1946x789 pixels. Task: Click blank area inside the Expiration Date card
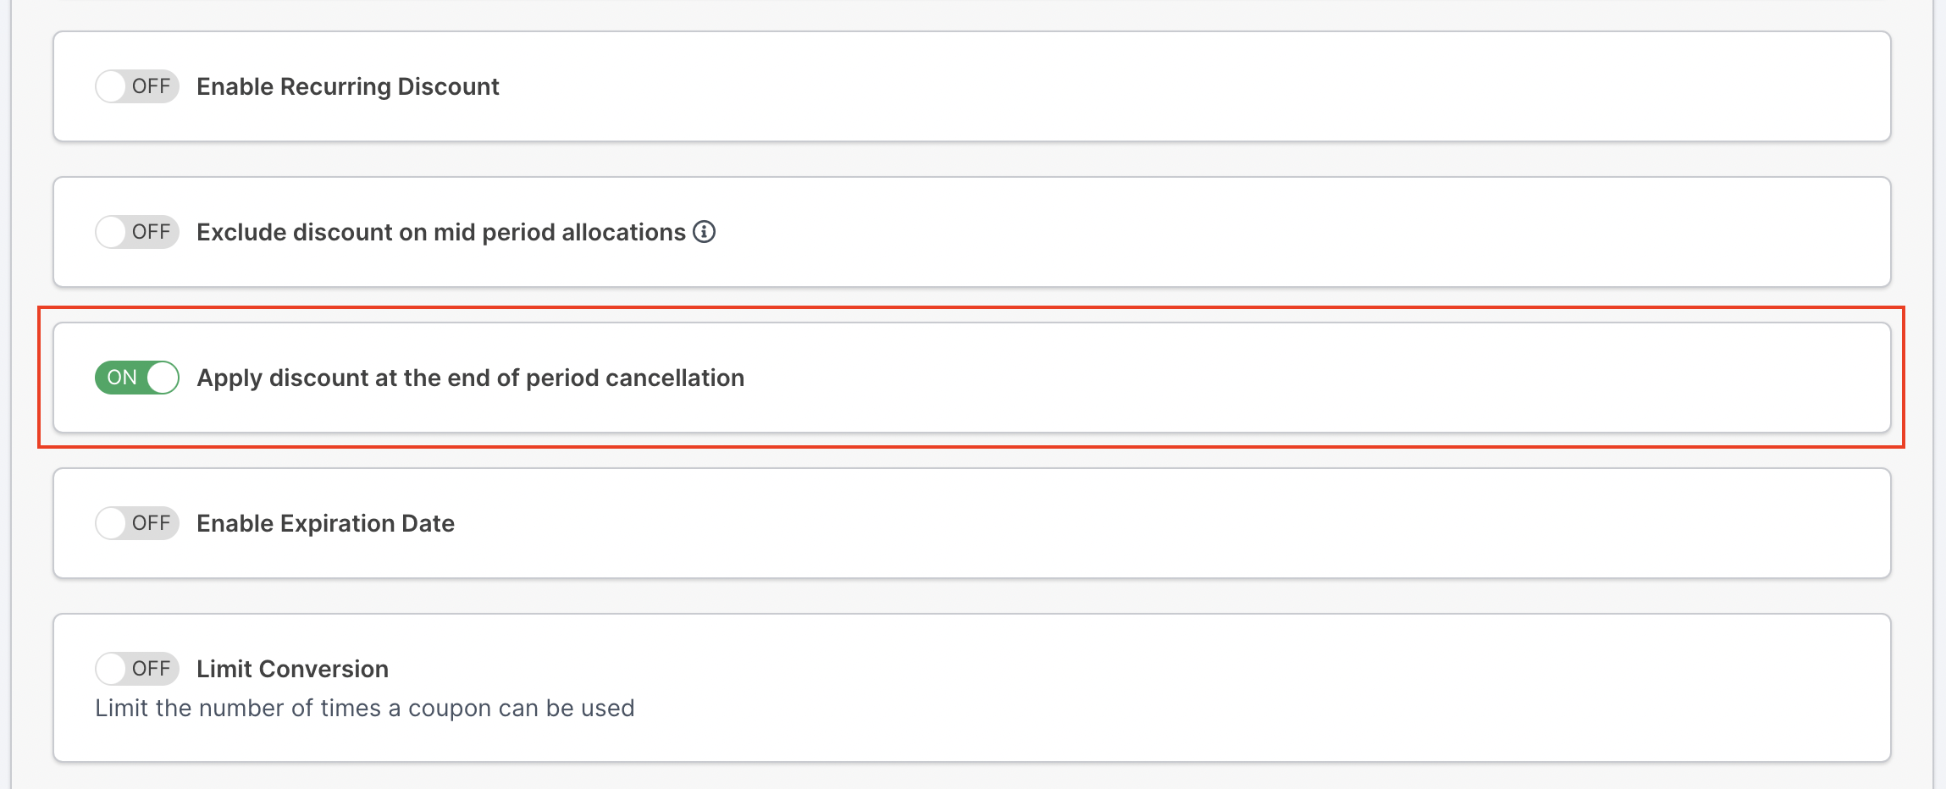pos(1186,523)
